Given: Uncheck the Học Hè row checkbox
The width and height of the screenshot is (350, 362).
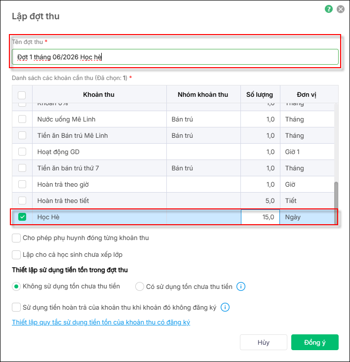Looking at the screenshot, I should coord(22,217).
